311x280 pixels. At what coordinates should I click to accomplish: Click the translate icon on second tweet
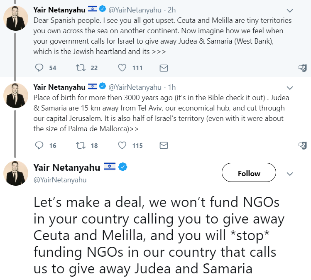click(303, 145)
